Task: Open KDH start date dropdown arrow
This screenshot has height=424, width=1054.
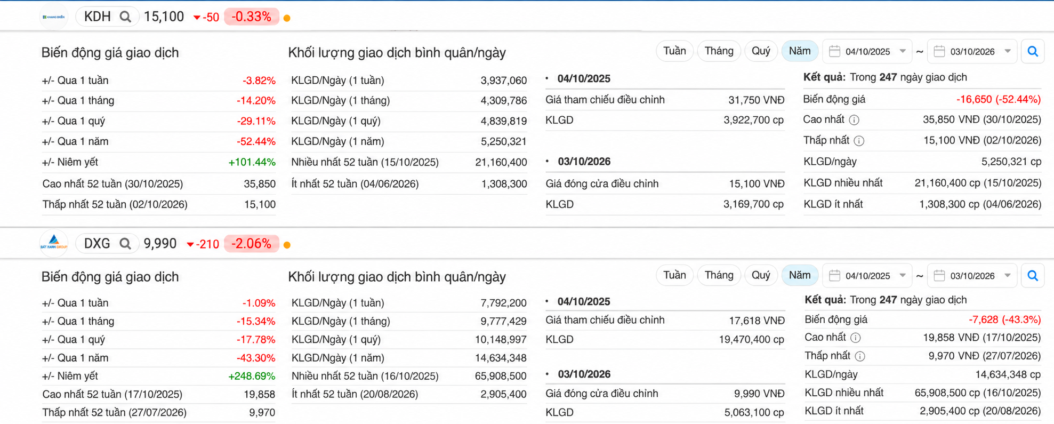Action: tap(903, 51)
